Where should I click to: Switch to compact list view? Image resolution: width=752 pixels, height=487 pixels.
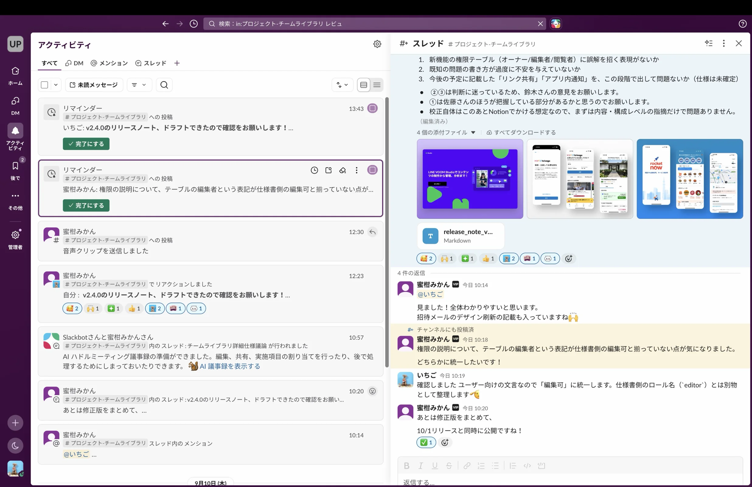[377, 85]
